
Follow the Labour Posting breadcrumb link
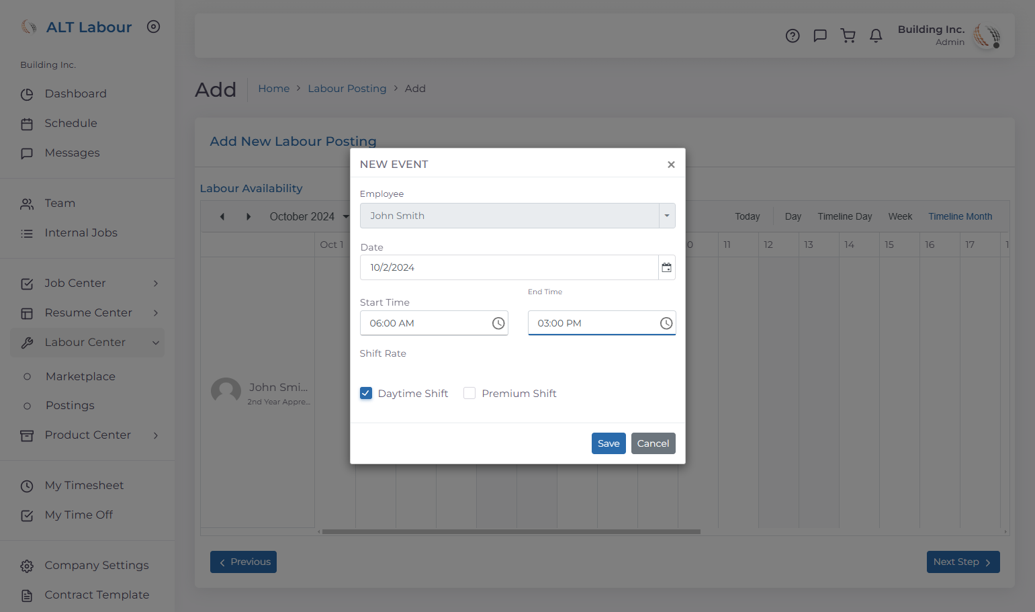point(347,89)
